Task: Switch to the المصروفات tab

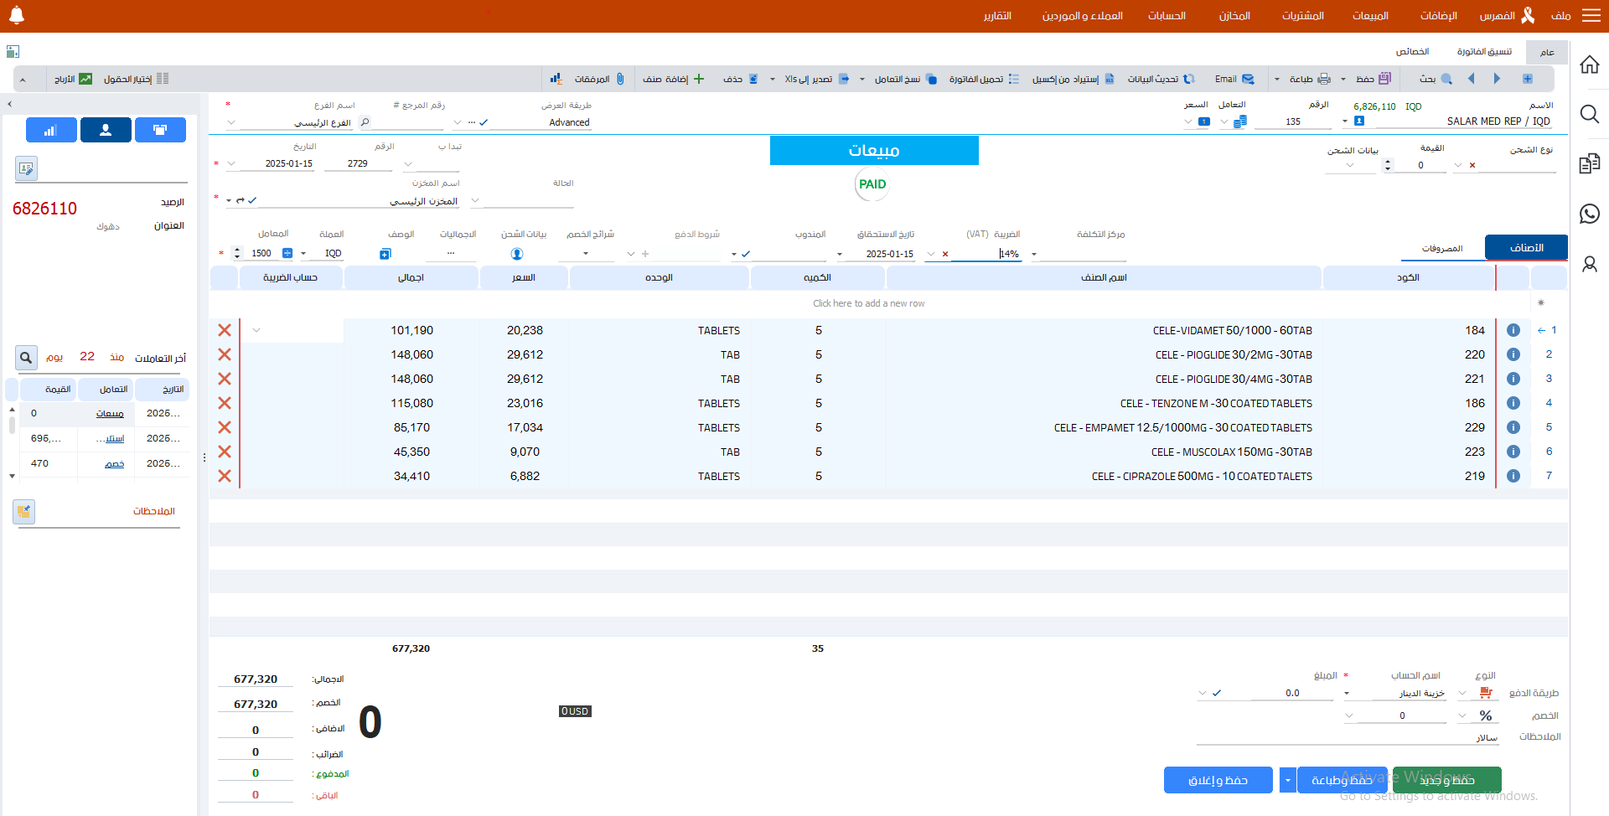Action: click(x=1441, y=248)
